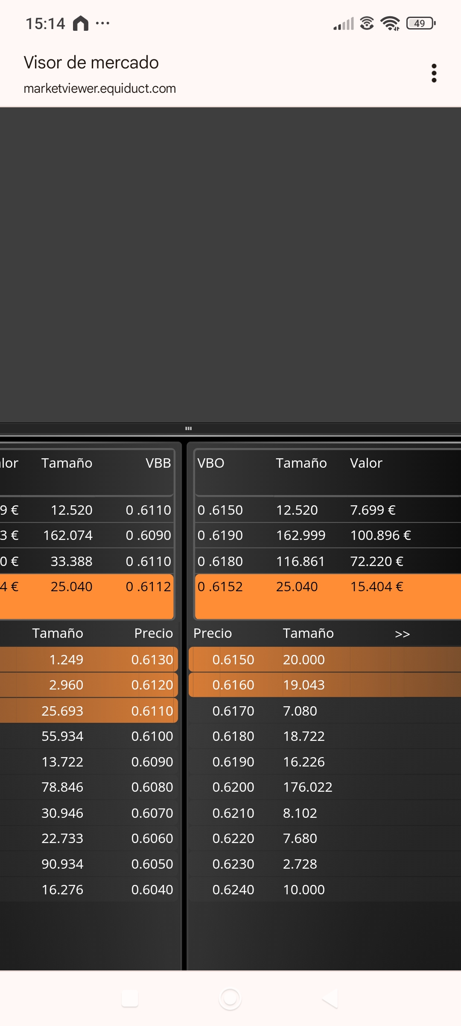Tap the Android home circle button
Screen dimensions: 461x1026
pos(230,999)
